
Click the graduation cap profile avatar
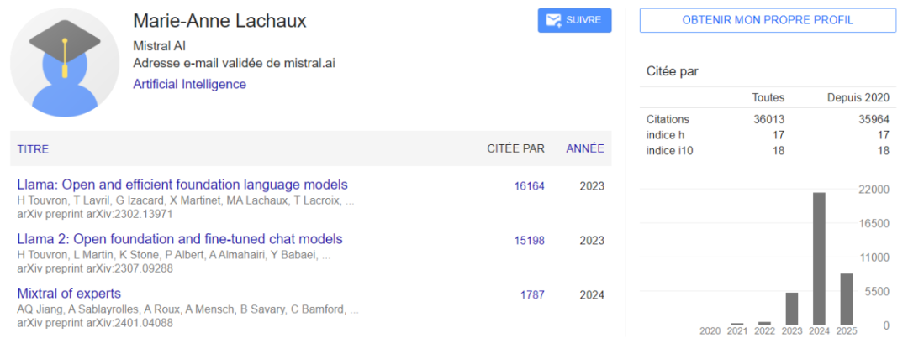pyautogui.click(x=65, y=64)
